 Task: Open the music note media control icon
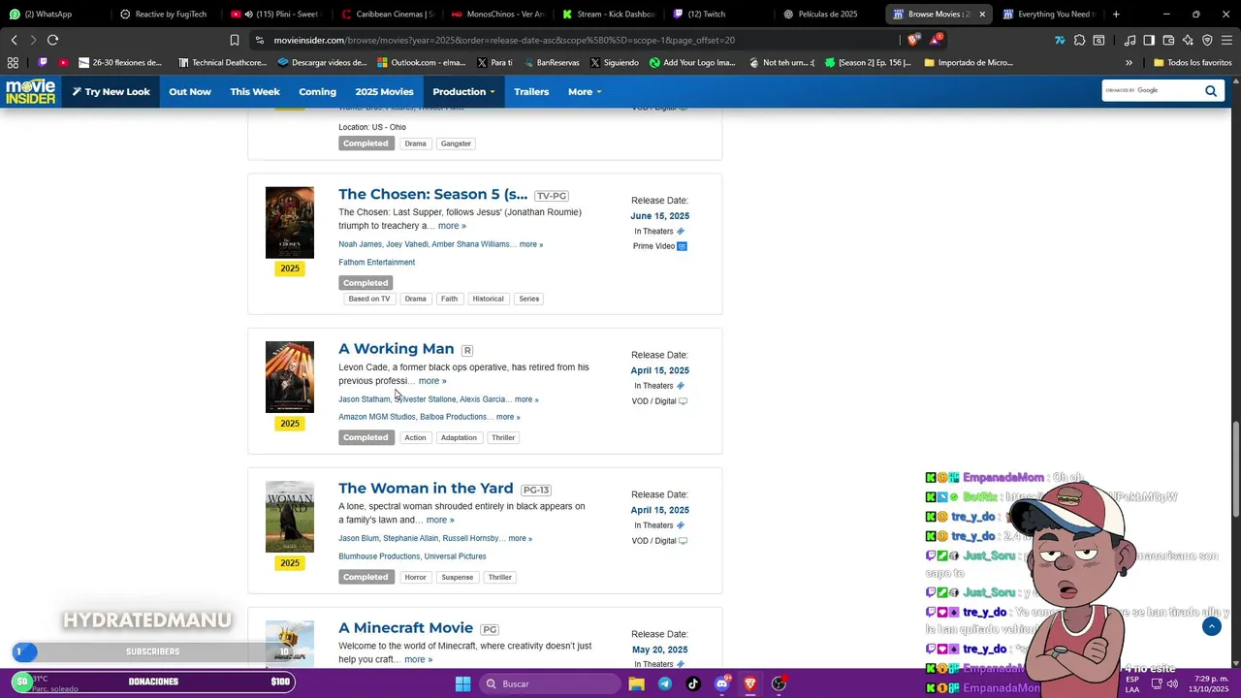1130,40
